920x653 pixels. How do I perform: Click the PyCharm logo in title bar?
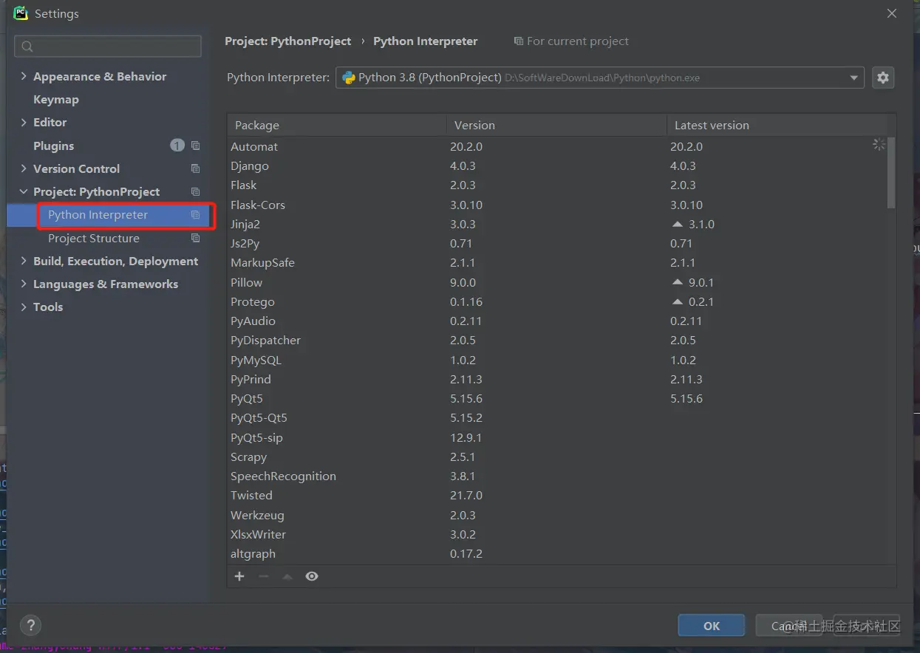coord(21,13)
